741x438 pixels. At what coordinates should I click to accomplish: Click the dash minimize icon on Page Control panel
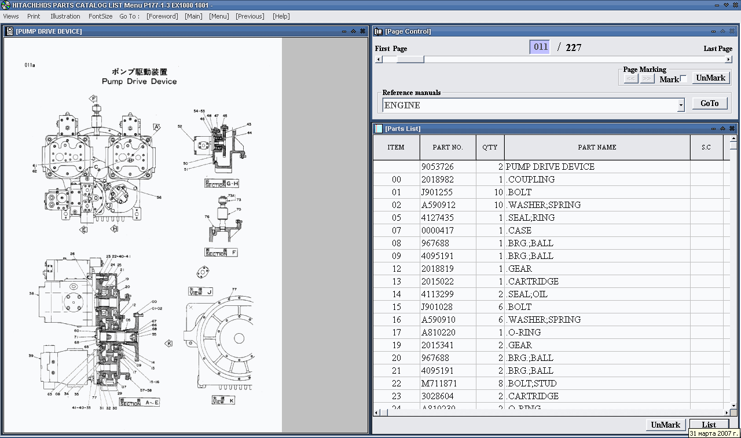click(x=713, y=31)
